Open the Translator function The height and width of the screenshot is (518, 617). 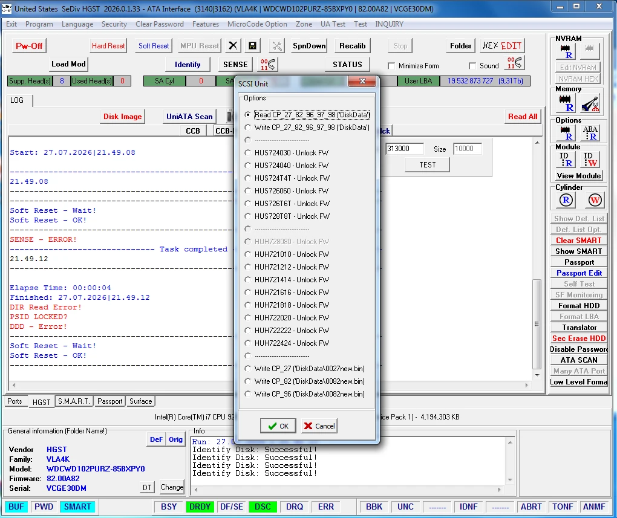(578, 327)
